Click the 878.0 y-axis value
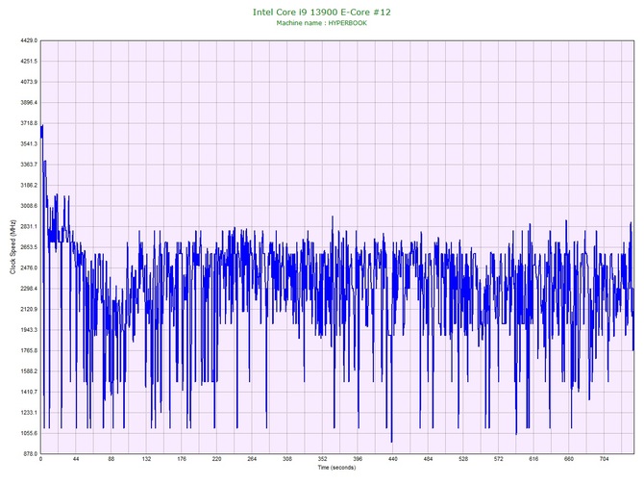The width and height of the screenshot is (644, 484). (30, 454)
